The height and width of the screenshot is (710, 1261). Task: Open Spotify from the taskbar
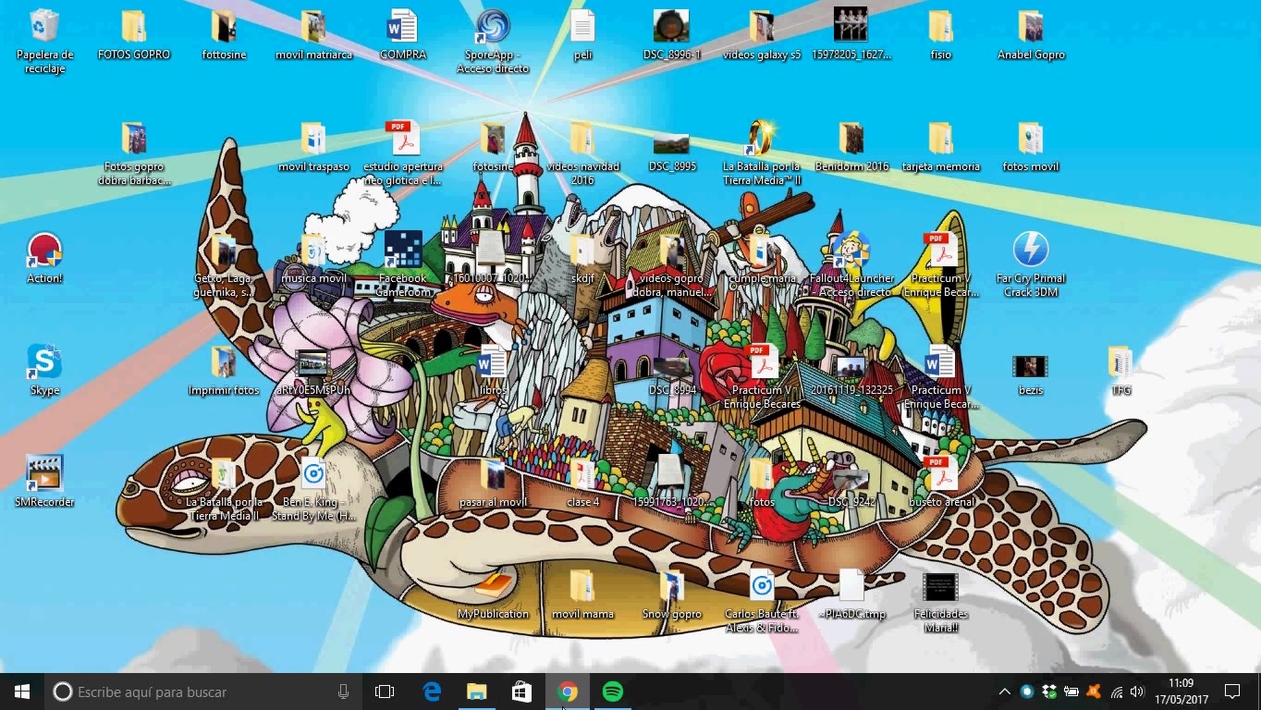612,692
